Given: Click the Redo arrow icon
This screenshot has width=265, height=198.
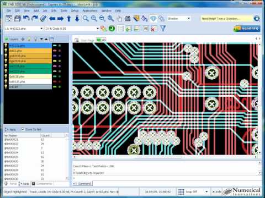Looking at the screenshot, I should point(35,19).
